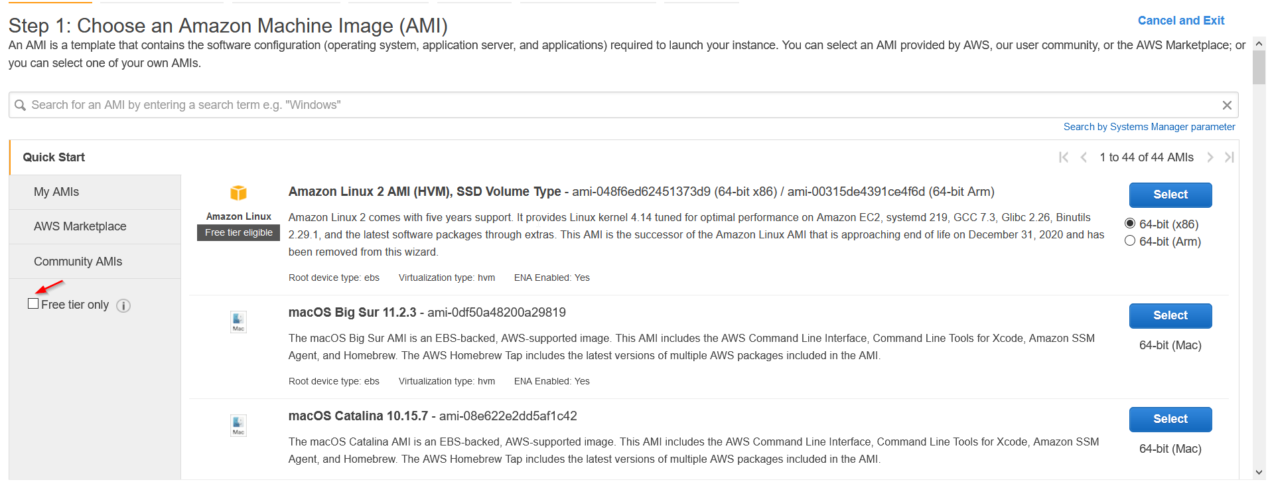Select the macOS Big Sur AMI
Screen dimensions: 1268x486
(1170, 315)
